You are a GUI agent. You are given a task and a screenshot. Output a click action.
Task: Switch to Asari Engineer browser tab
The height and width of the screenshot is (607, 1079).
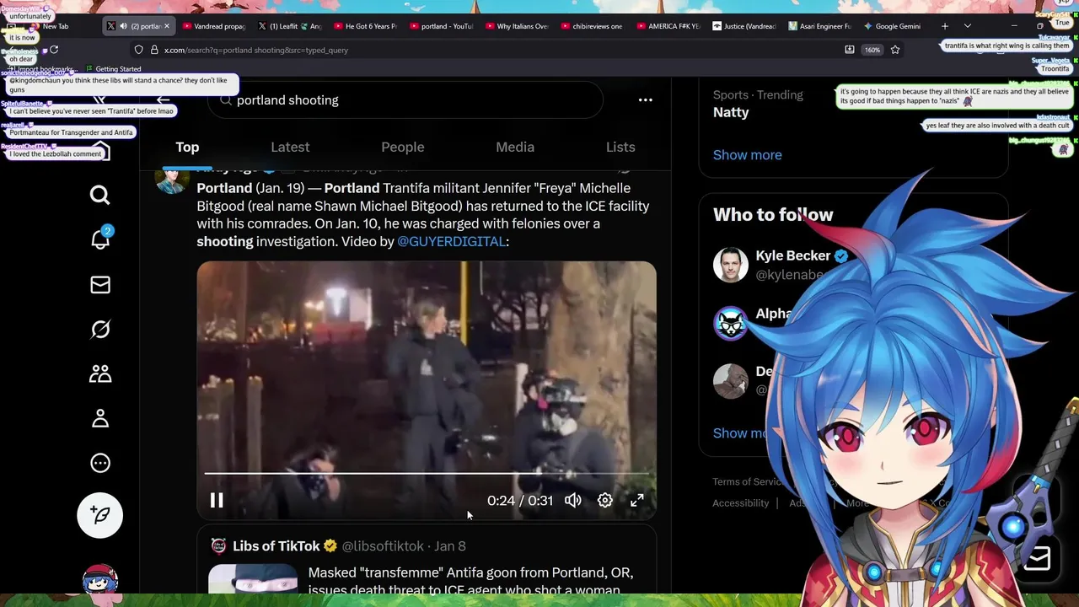pyautogui.click(x=821, y=26)
